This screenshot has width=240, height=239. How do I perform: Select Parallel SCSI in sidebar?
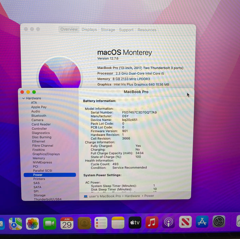[43, 171]
